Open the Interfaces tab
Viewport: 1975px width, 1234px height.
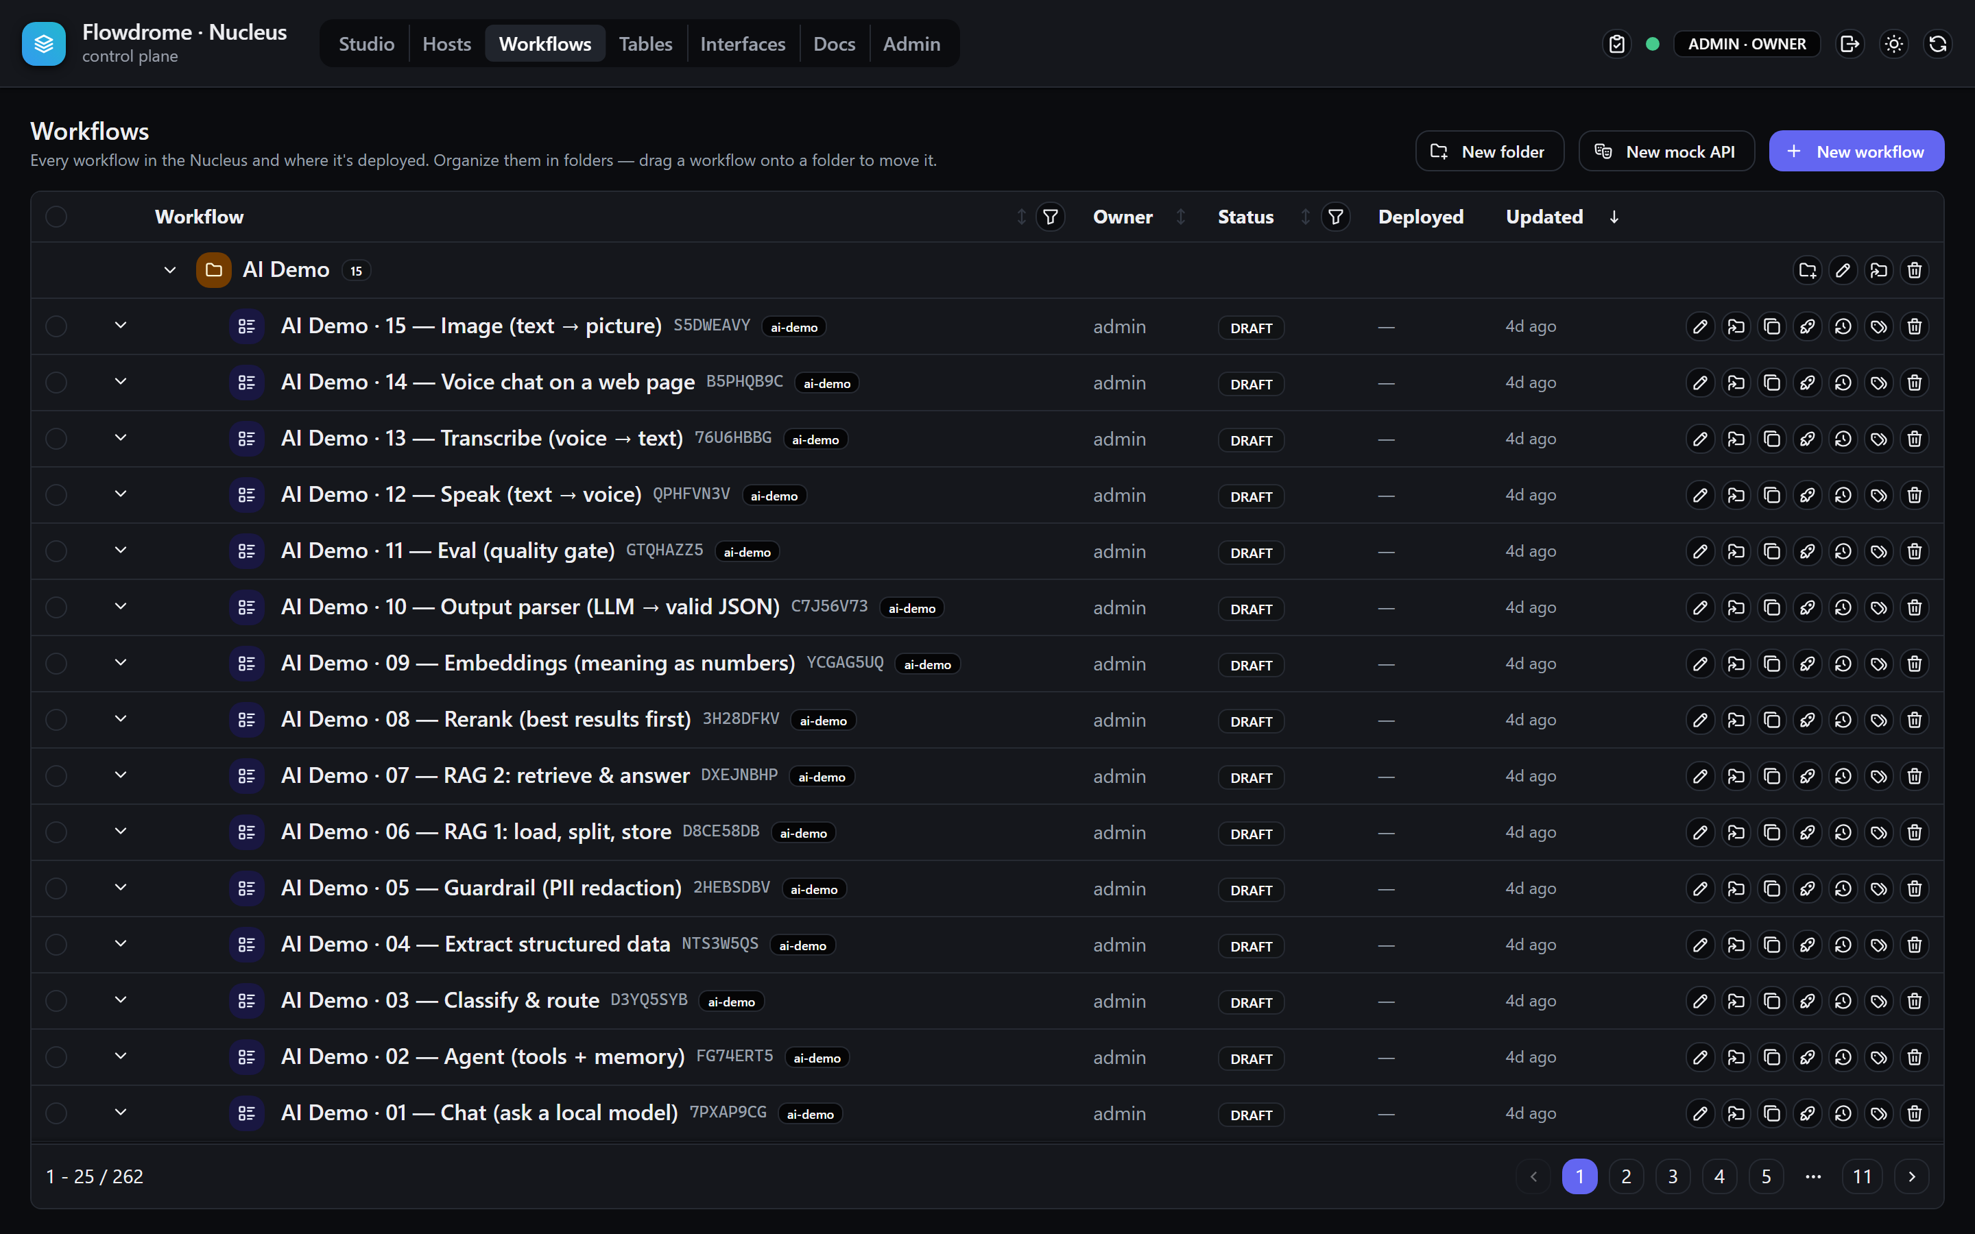pyautogui.click(x=743, y=44)
